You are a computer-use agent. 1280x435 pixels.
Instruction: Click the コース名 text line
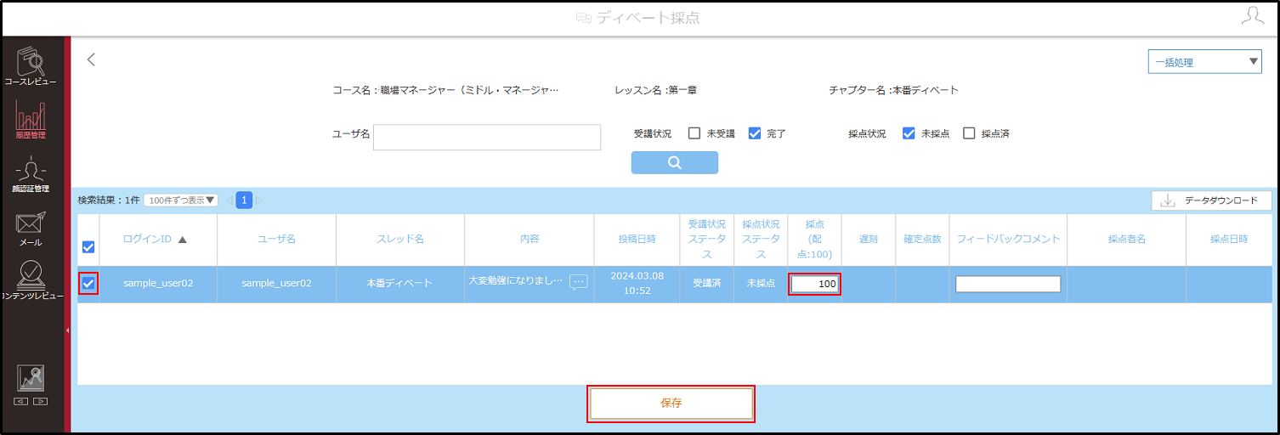(x=445, y=90)
